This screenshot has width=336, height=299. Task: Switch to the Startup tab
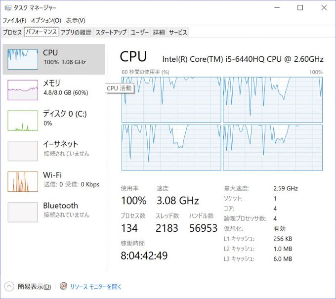(111, 32)
